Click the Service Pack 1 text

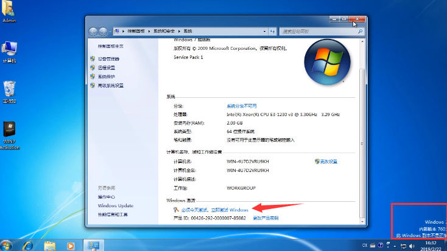188,57
